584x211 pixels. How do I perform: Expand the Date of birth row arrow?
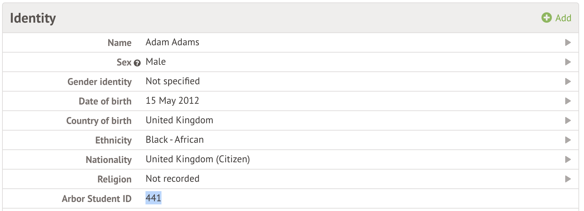[568, 101]
